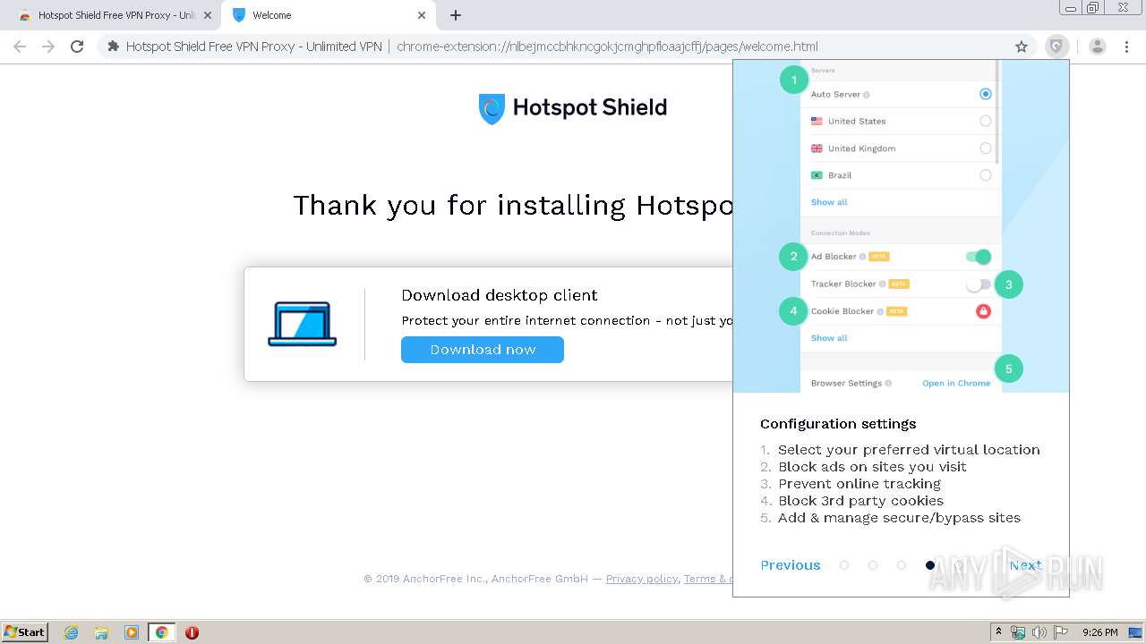Screen dimensions: 1146x644
Task: Open the media player taskbar icon
Action: tap(132, 632)
